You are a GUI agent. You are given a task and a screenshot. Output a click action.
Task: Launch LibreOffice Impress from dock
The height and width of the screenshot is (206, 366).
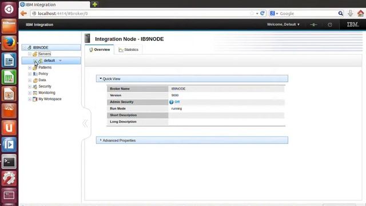click(9, 94)
